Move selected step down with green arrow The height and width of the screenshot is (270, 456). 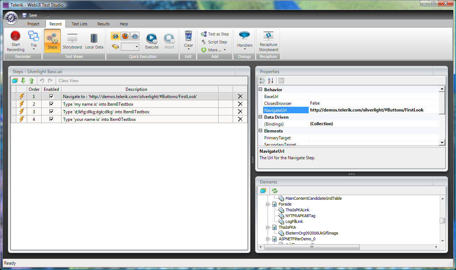click(23, 81)
